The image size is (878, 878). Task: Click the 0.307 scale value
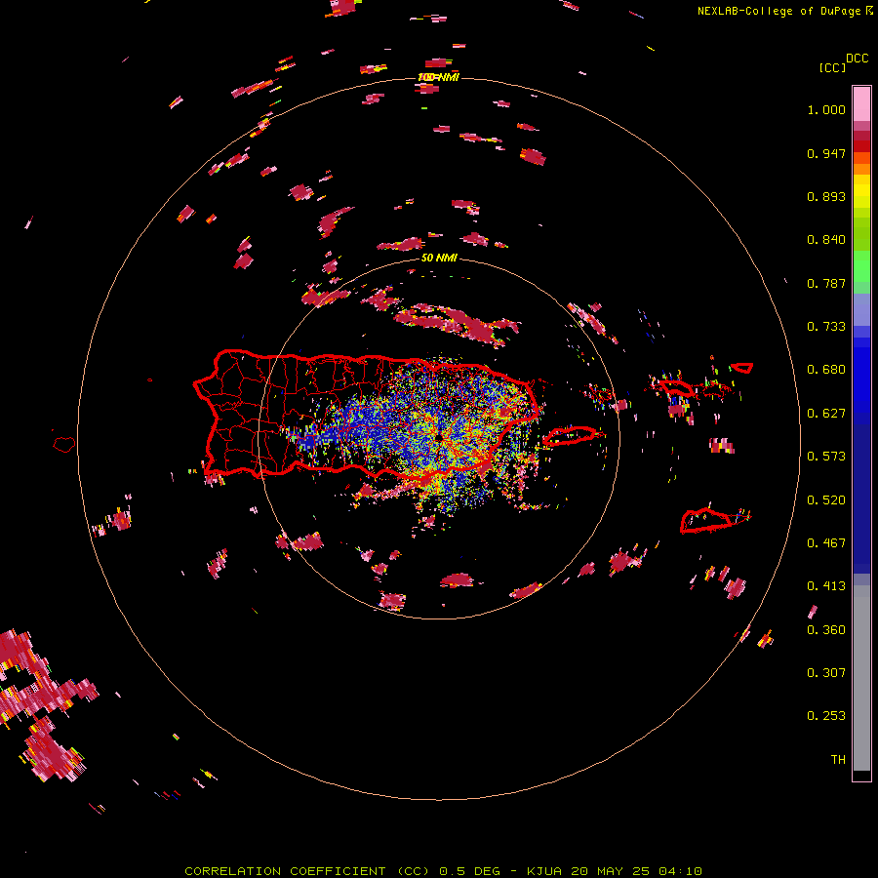826,673
